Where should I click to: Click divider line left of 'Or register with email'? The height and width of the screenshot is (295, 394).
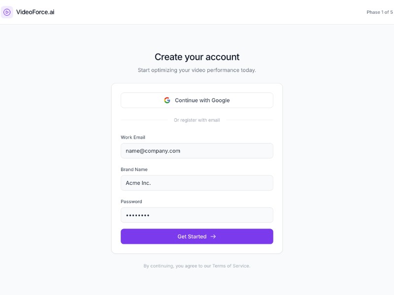[x=144, y=120]
